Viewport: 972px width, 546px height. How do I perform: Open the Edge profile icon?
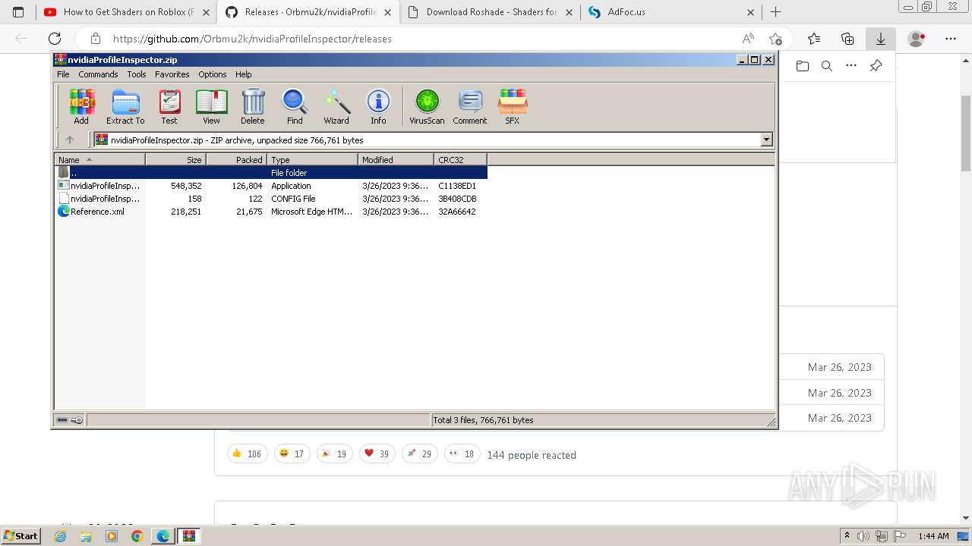tap(917, 39)
